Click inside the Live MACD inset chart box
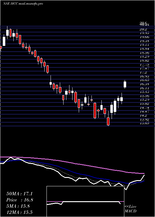The height and width of the screenshot is (217, 155). (85, 201)
